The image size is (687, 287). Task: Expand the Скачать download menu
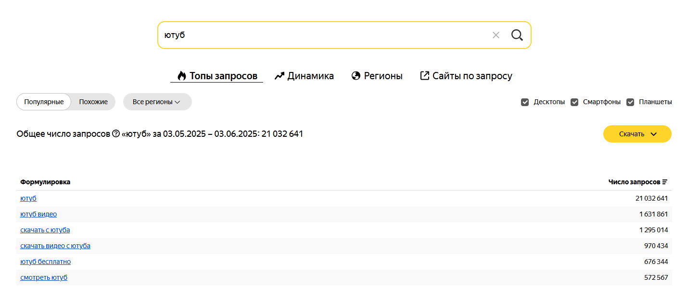[x=637, y=134]
